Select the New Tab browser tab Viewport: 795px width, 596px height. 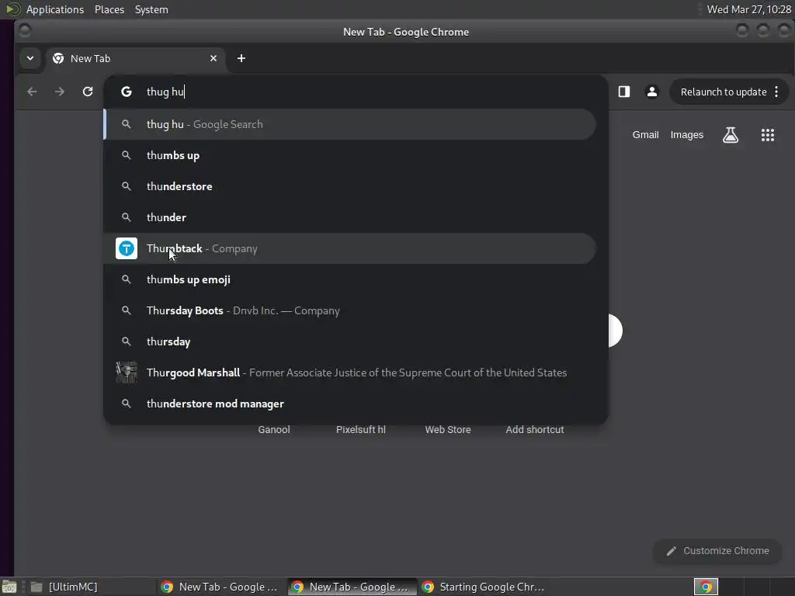point(136,58)
